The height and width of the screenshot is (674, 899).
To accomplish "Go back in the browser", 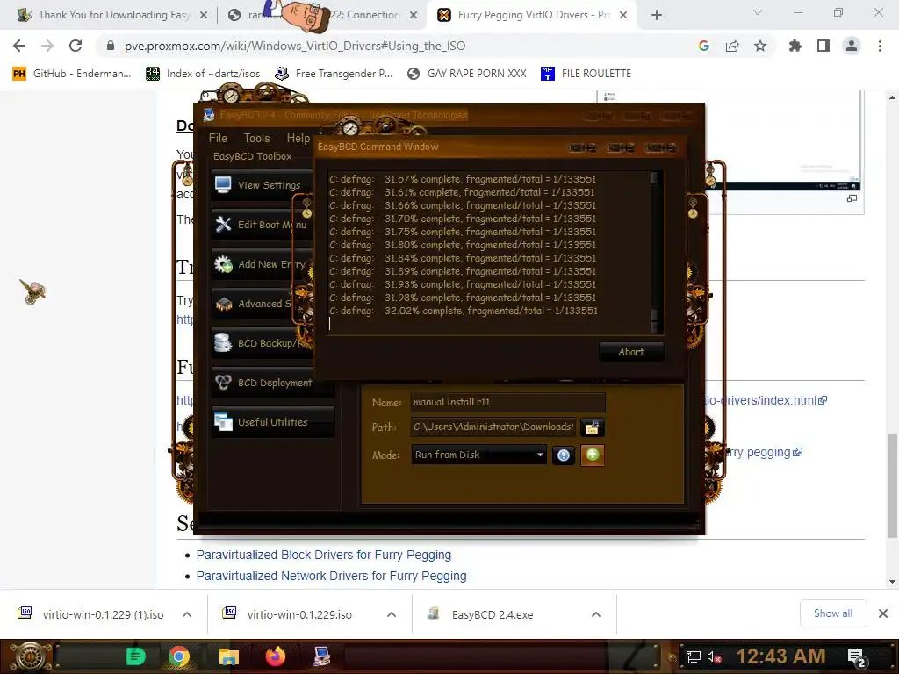I will (x=19, y=46).
